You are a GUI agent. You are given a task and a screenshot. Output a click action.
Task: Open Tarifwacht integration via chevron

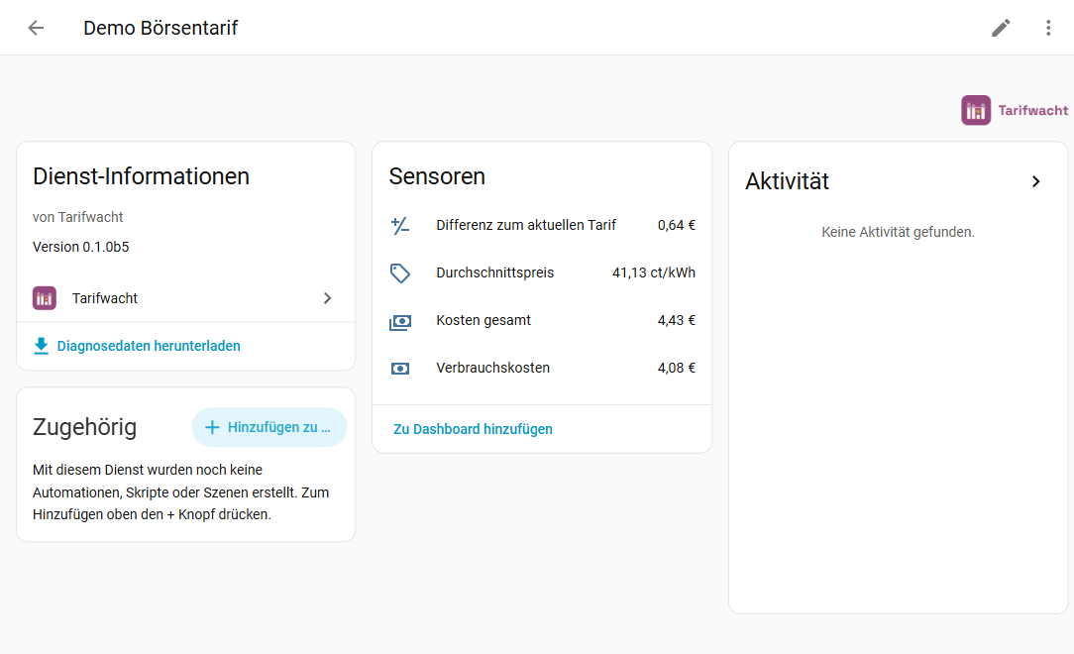click(x=327, y=298)
